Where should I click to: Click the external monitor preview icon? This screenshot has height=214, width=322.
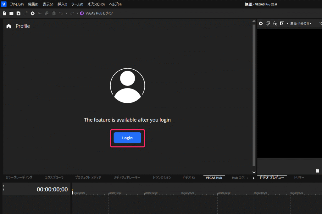click(268, 24)
